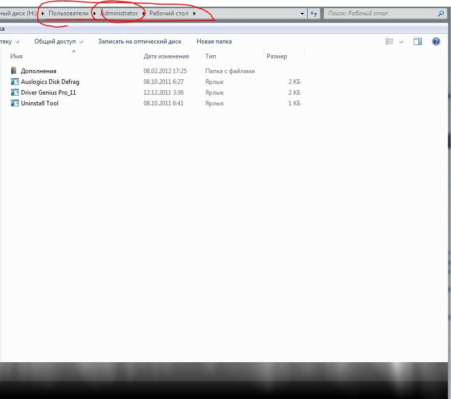
Task: Click the disk (H:) breadcrumb
Action: pyautogui.click(x=18, y=13)
